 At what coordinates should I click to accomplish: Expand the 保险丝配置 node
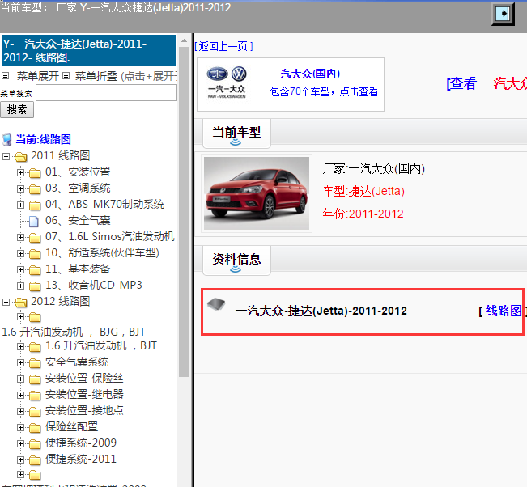20,428
